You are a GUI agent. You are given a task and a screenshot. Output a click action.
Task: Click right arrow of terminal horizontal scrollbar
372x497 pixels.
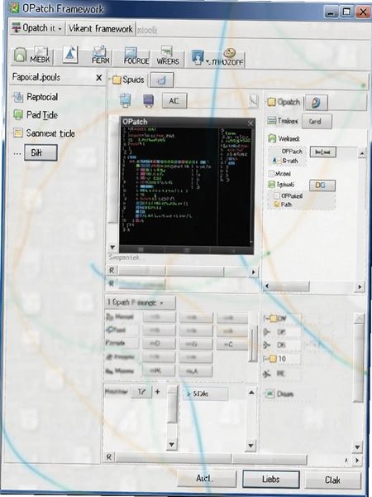pos(253,272)
